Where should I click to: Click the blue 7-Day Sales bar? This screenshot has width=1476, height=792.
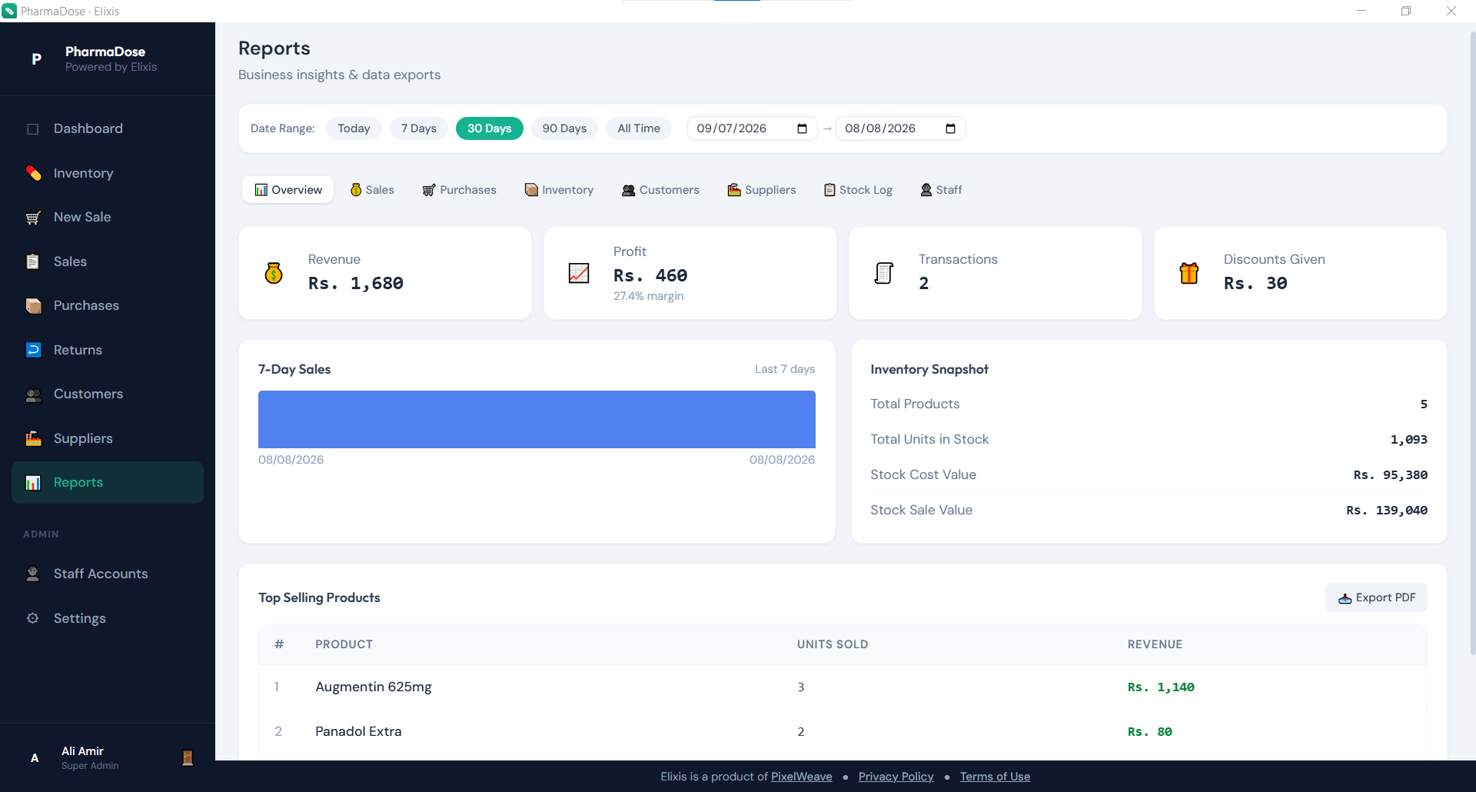537,419
